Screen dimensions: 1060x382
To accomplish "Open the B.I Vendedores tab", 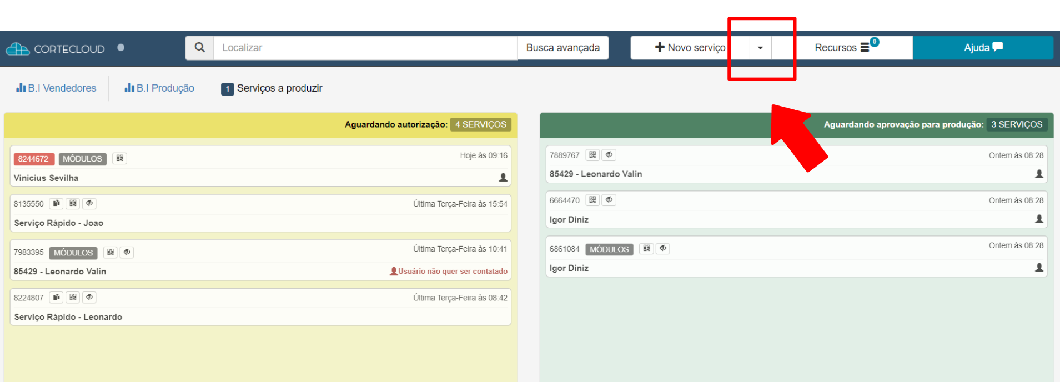I will [56, 88].
